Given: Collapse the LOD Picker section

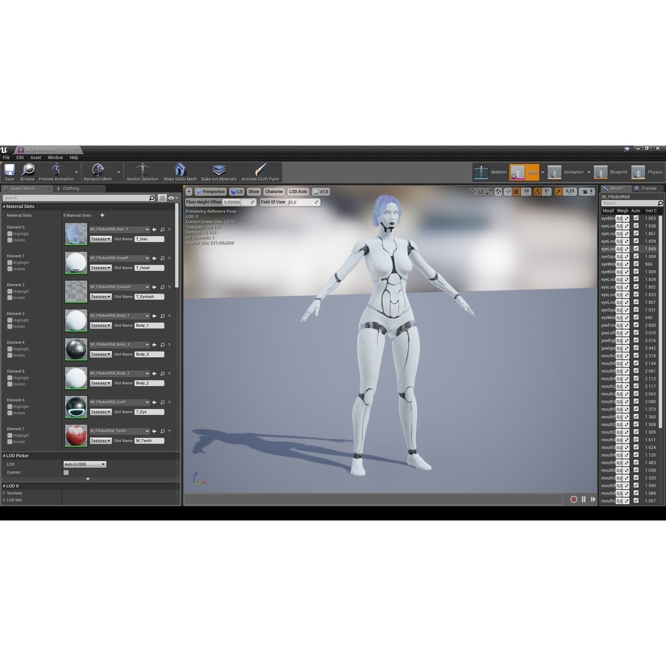Looking at the screenshot, I should point(4,456).
